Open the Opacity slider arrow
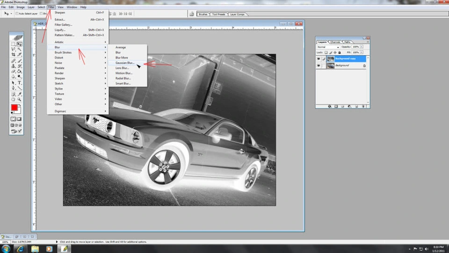Image resolution: width=449 pixels, height=253 pixels. [362, 47]
